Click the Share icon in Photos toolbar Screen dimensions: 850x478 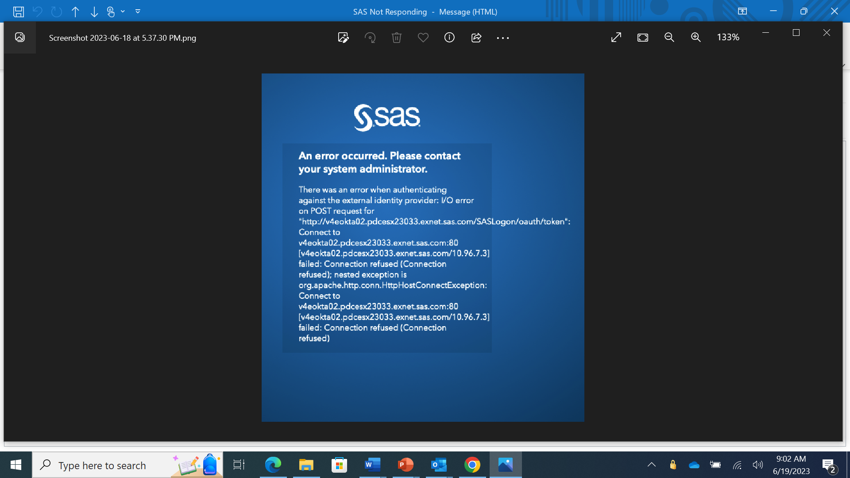click(x=476, y=38)
